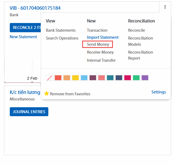Pick the yellow color swatch
Image resolution: width=174 pixels, height=166 pixels.
click(x=75, y=78)
